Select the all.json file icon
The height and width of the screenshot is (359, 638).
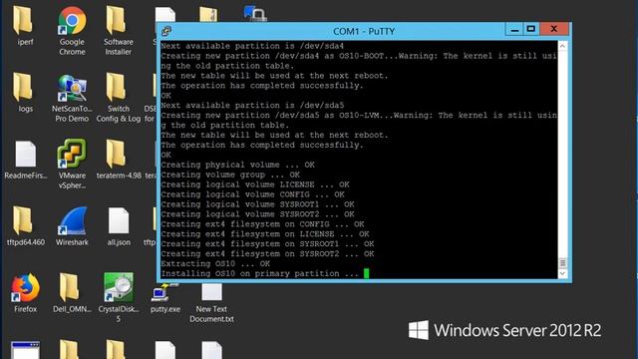tap(119, 226)
